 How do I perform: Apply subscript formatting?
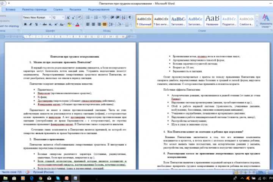point(50,24)
